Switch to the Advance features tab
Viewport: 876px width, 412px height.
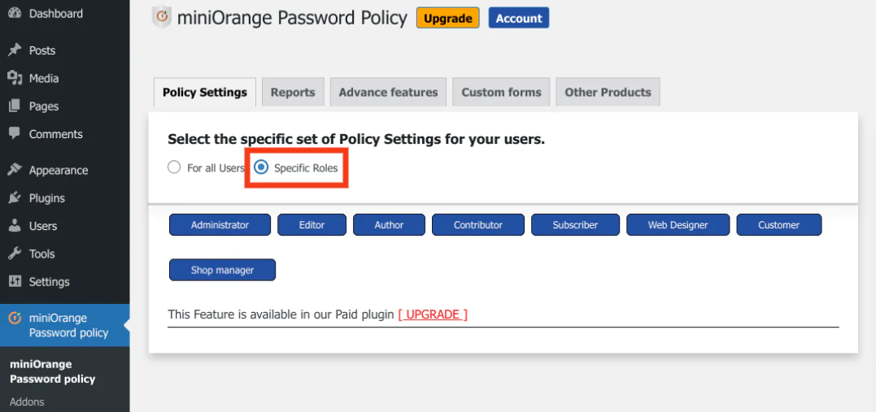click(x=388, y=92)
